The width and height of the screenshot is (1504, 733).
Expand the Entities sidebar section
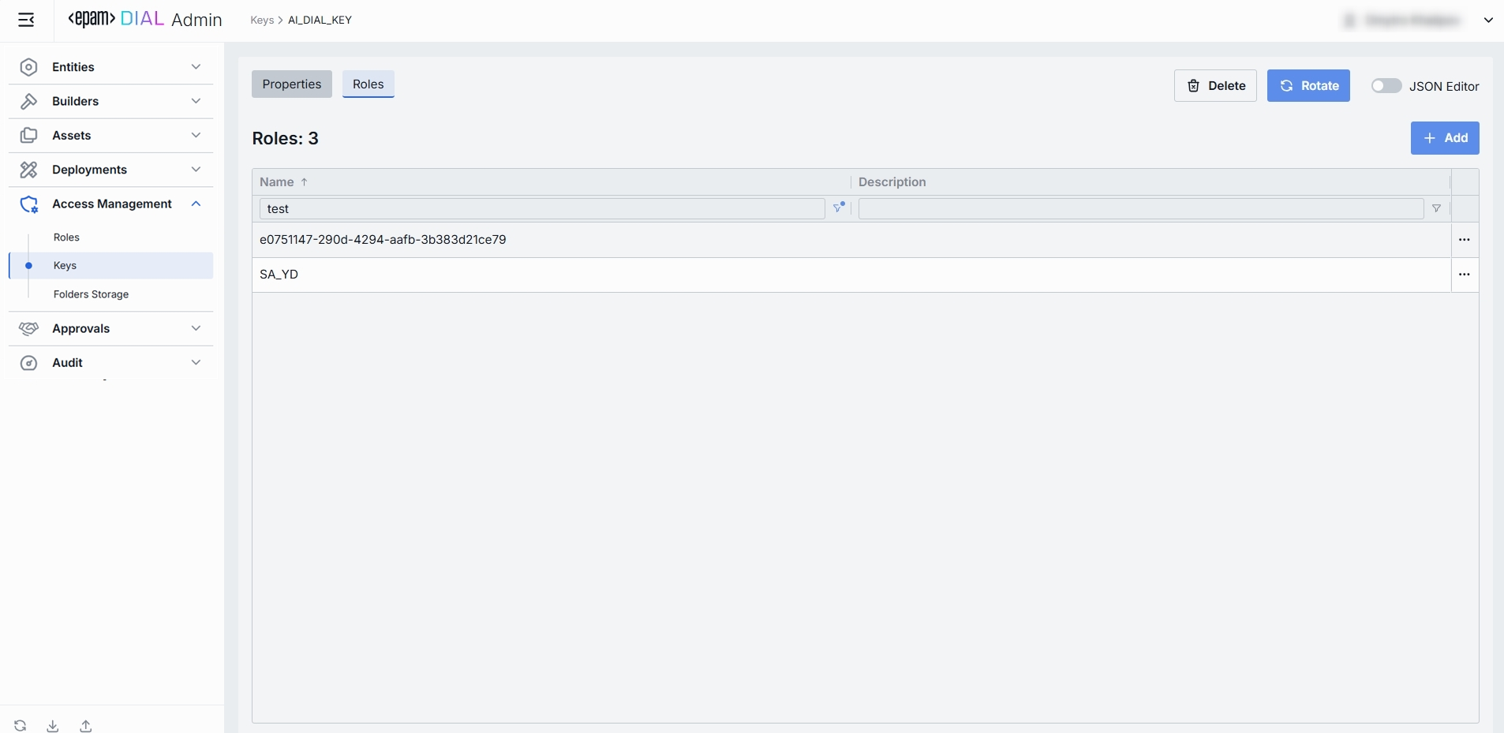tap(110, 67)
